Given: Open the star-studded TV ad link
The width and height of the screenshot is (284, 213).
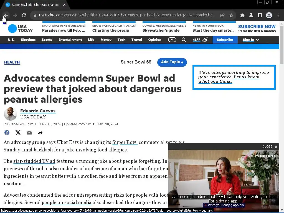Looking at the screenshot, I should point(34,161).
